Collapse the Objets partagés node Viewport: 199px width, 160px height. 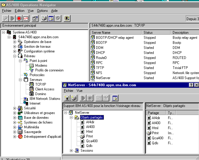tap(71, 117)
